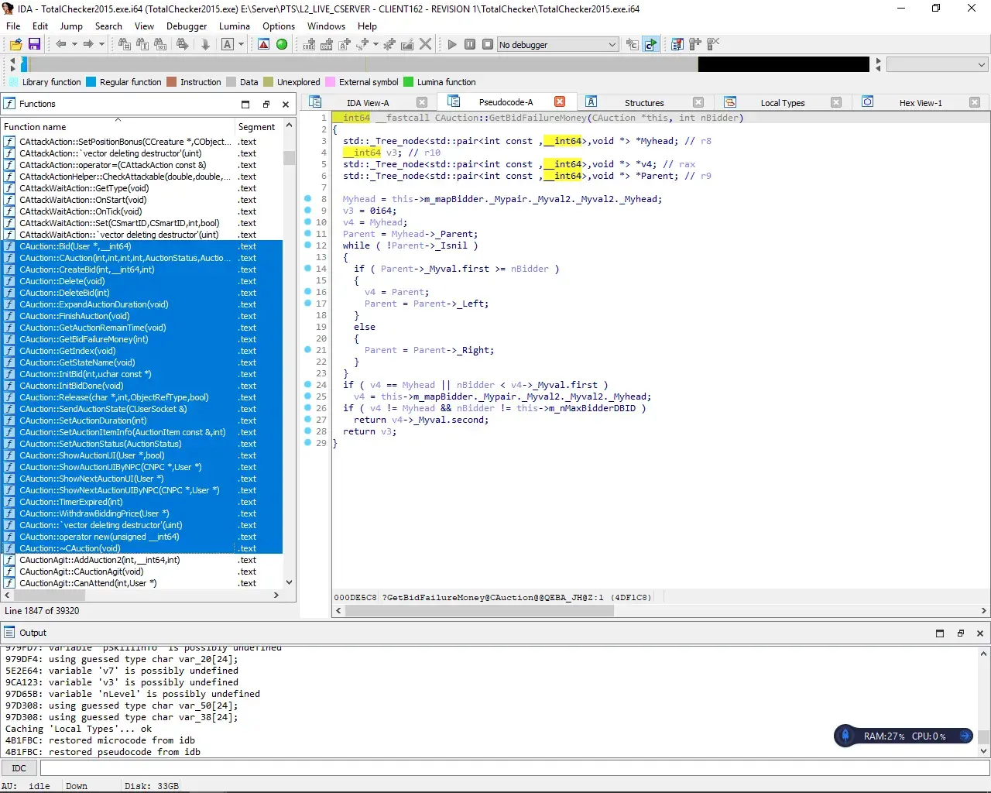Open the Jump menu
Image resolution: width=991 pixels, height=793 pixels.
(71, 26)
